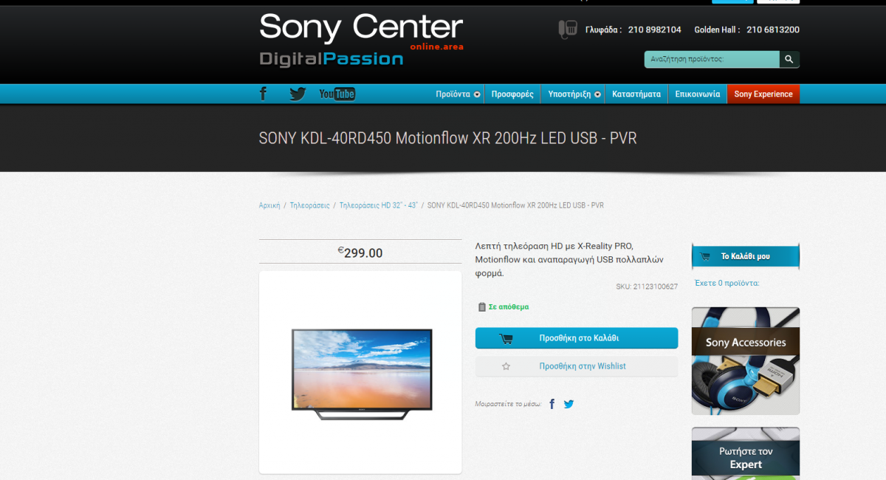This screenshot has height=480, width=886.
Task: Expand the Υποστήριξη dropdown arrow
Action: pyautogui.click(x=597, y=95)
